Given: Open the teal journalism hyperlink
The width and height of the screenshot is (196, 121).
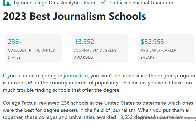Looking at the screenshot, I should (76, 76).
